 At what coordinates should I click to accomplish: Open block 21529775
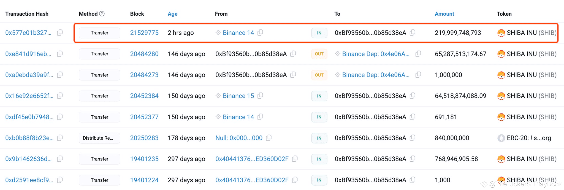pyautogui.click(x=144, y=33)
